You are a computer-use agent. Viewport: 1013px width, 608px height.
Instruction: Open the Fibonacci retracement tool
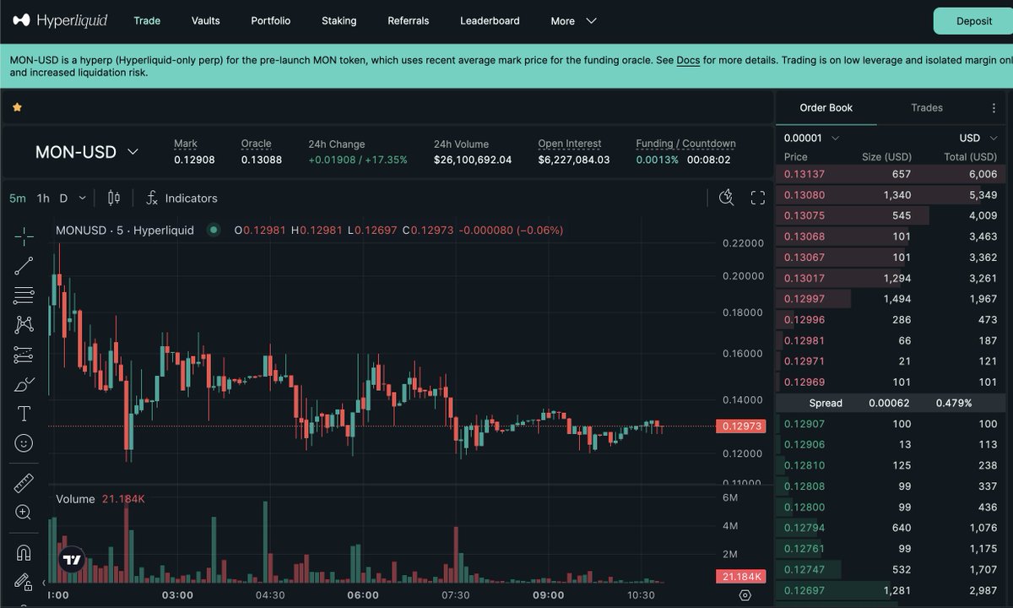(x=24, y=296)
